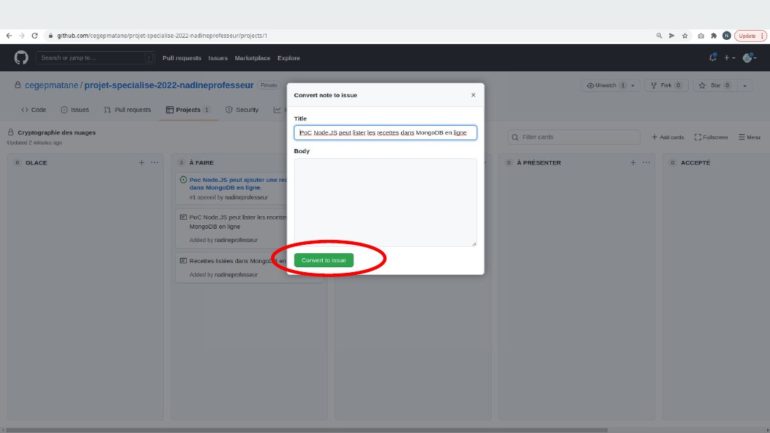Screen dimensions: 770x433
Task: Open issue Poc Node.JS peut ajouter une recette
Action: tap(238, 183)
